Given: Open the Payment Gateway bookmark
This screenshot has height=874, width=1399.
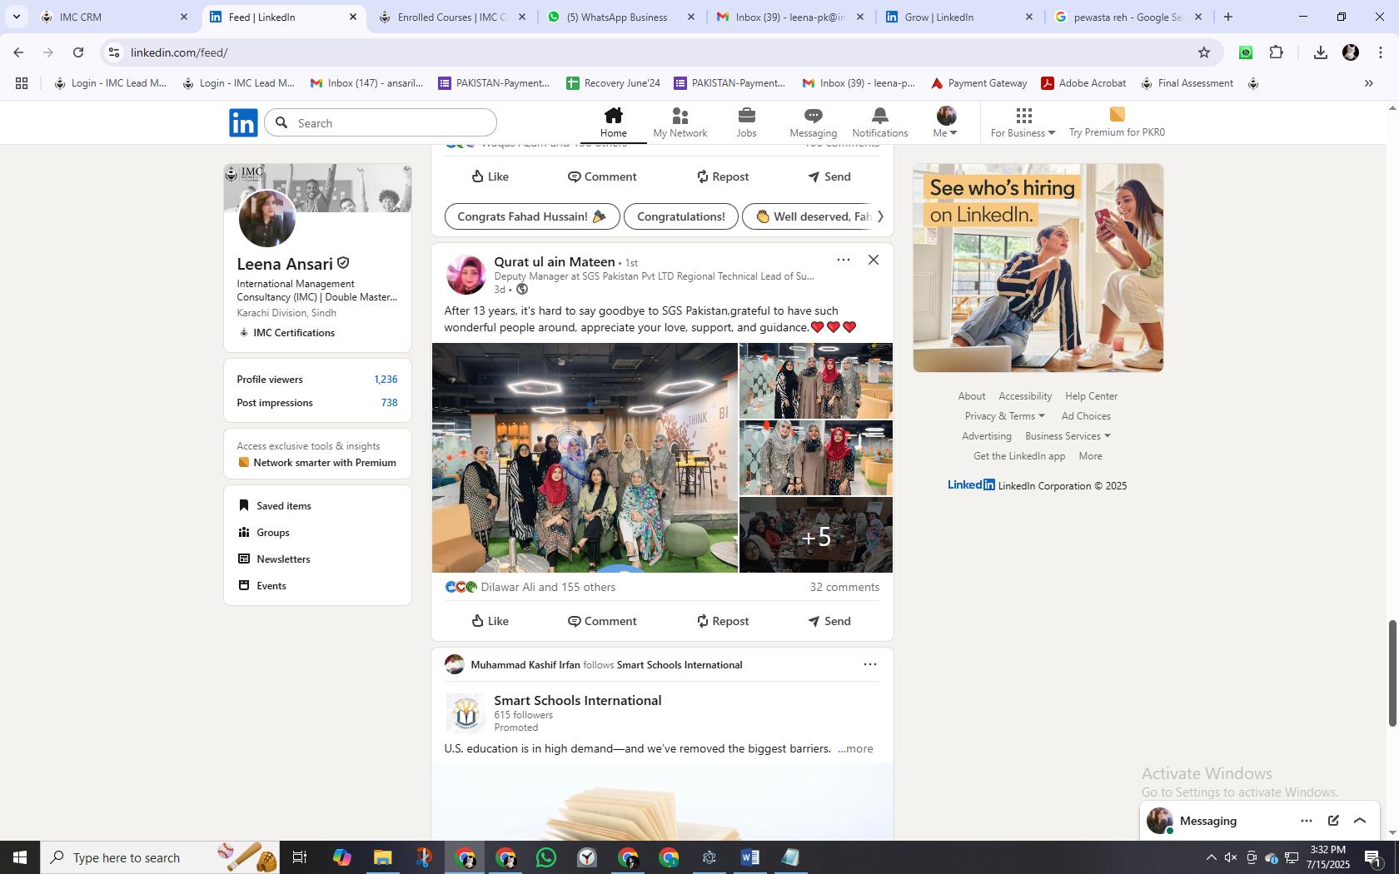Looking at the screenshot, I should [x=978, y=83].
